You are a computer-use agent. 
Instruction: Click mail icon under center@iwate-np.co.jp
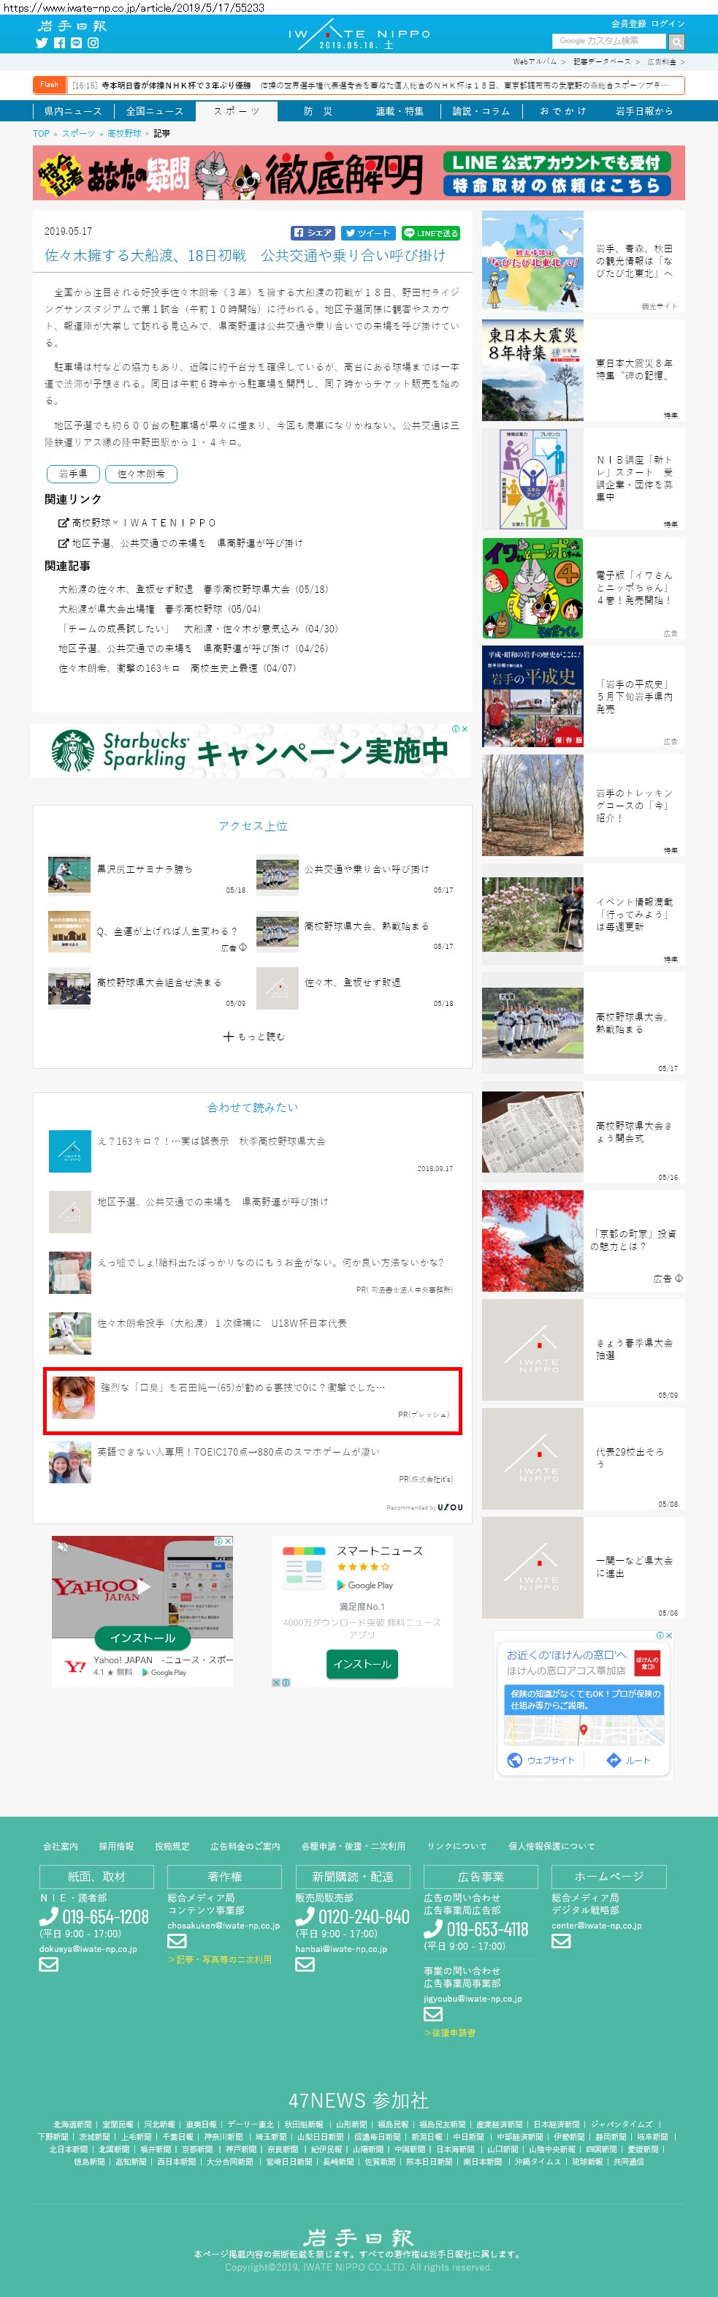tap(560, 1940)
